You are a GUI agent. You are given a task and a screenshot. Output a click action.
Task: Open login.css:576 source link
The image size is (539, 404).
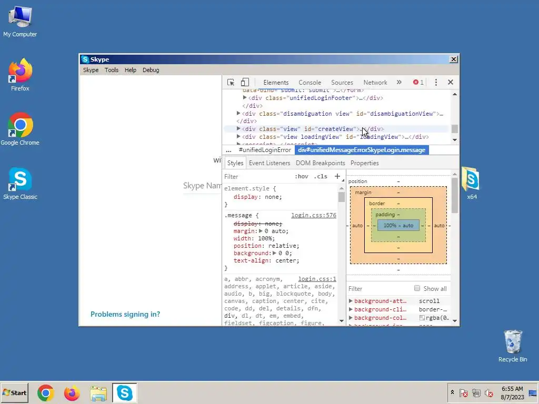point(314,215)
